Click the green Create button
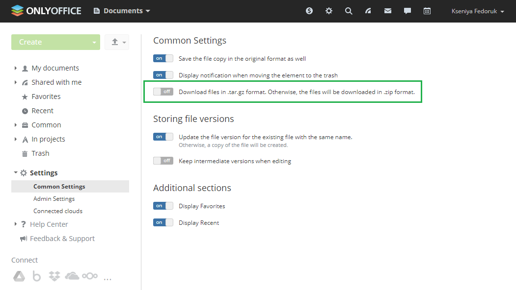Screen dimensions: 516x290 [55, 42]
